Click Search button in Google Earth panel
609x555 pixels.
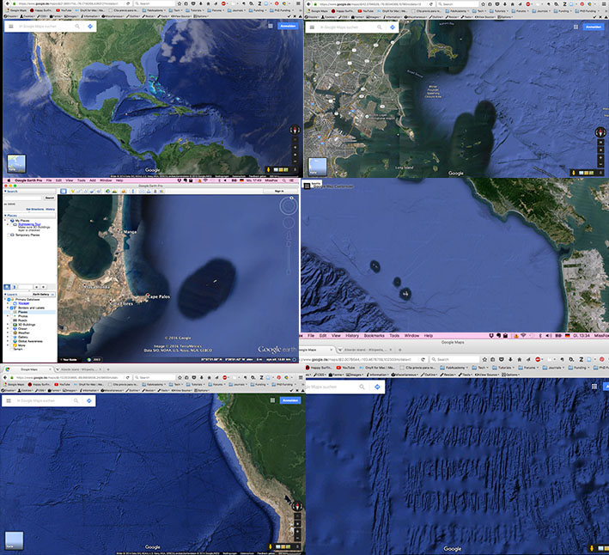click(50, 198)
